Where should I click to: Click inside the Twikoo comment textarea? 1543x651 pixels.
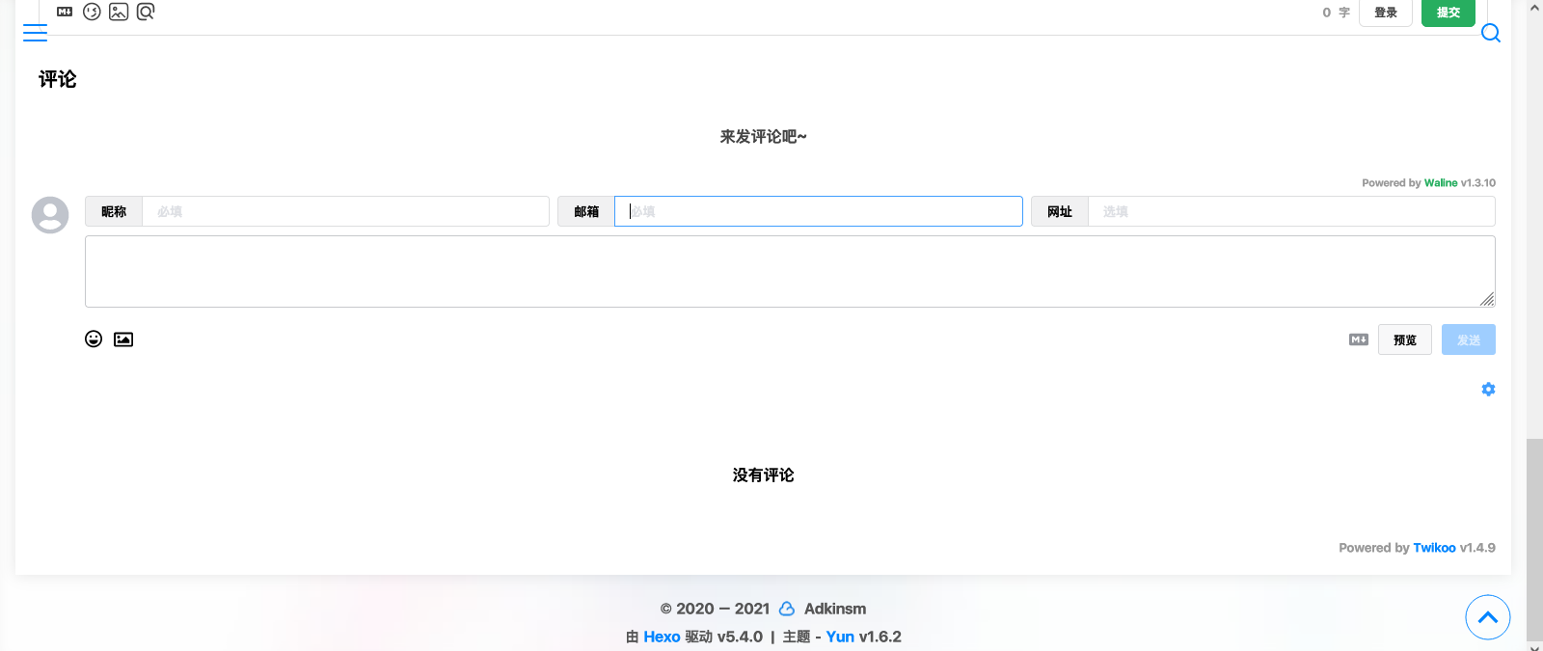tap(790, 272)
